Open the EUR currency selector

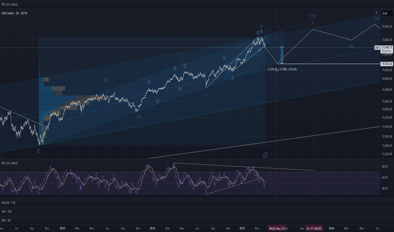(386, 13)
